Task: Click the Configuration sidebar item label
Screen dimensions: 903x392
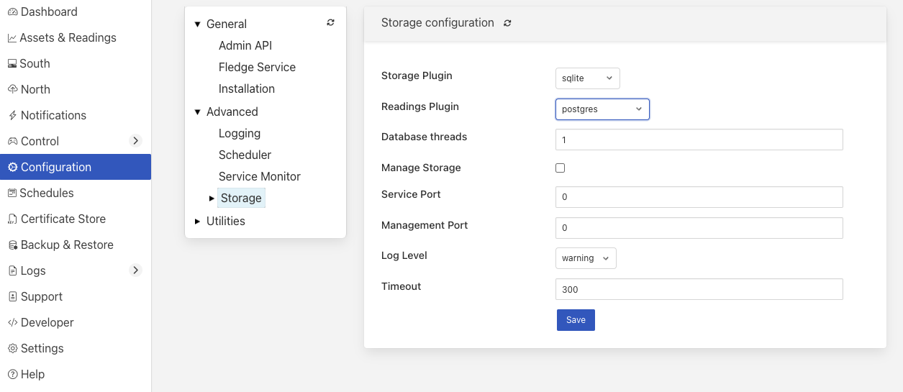Action: click(56, 167)
